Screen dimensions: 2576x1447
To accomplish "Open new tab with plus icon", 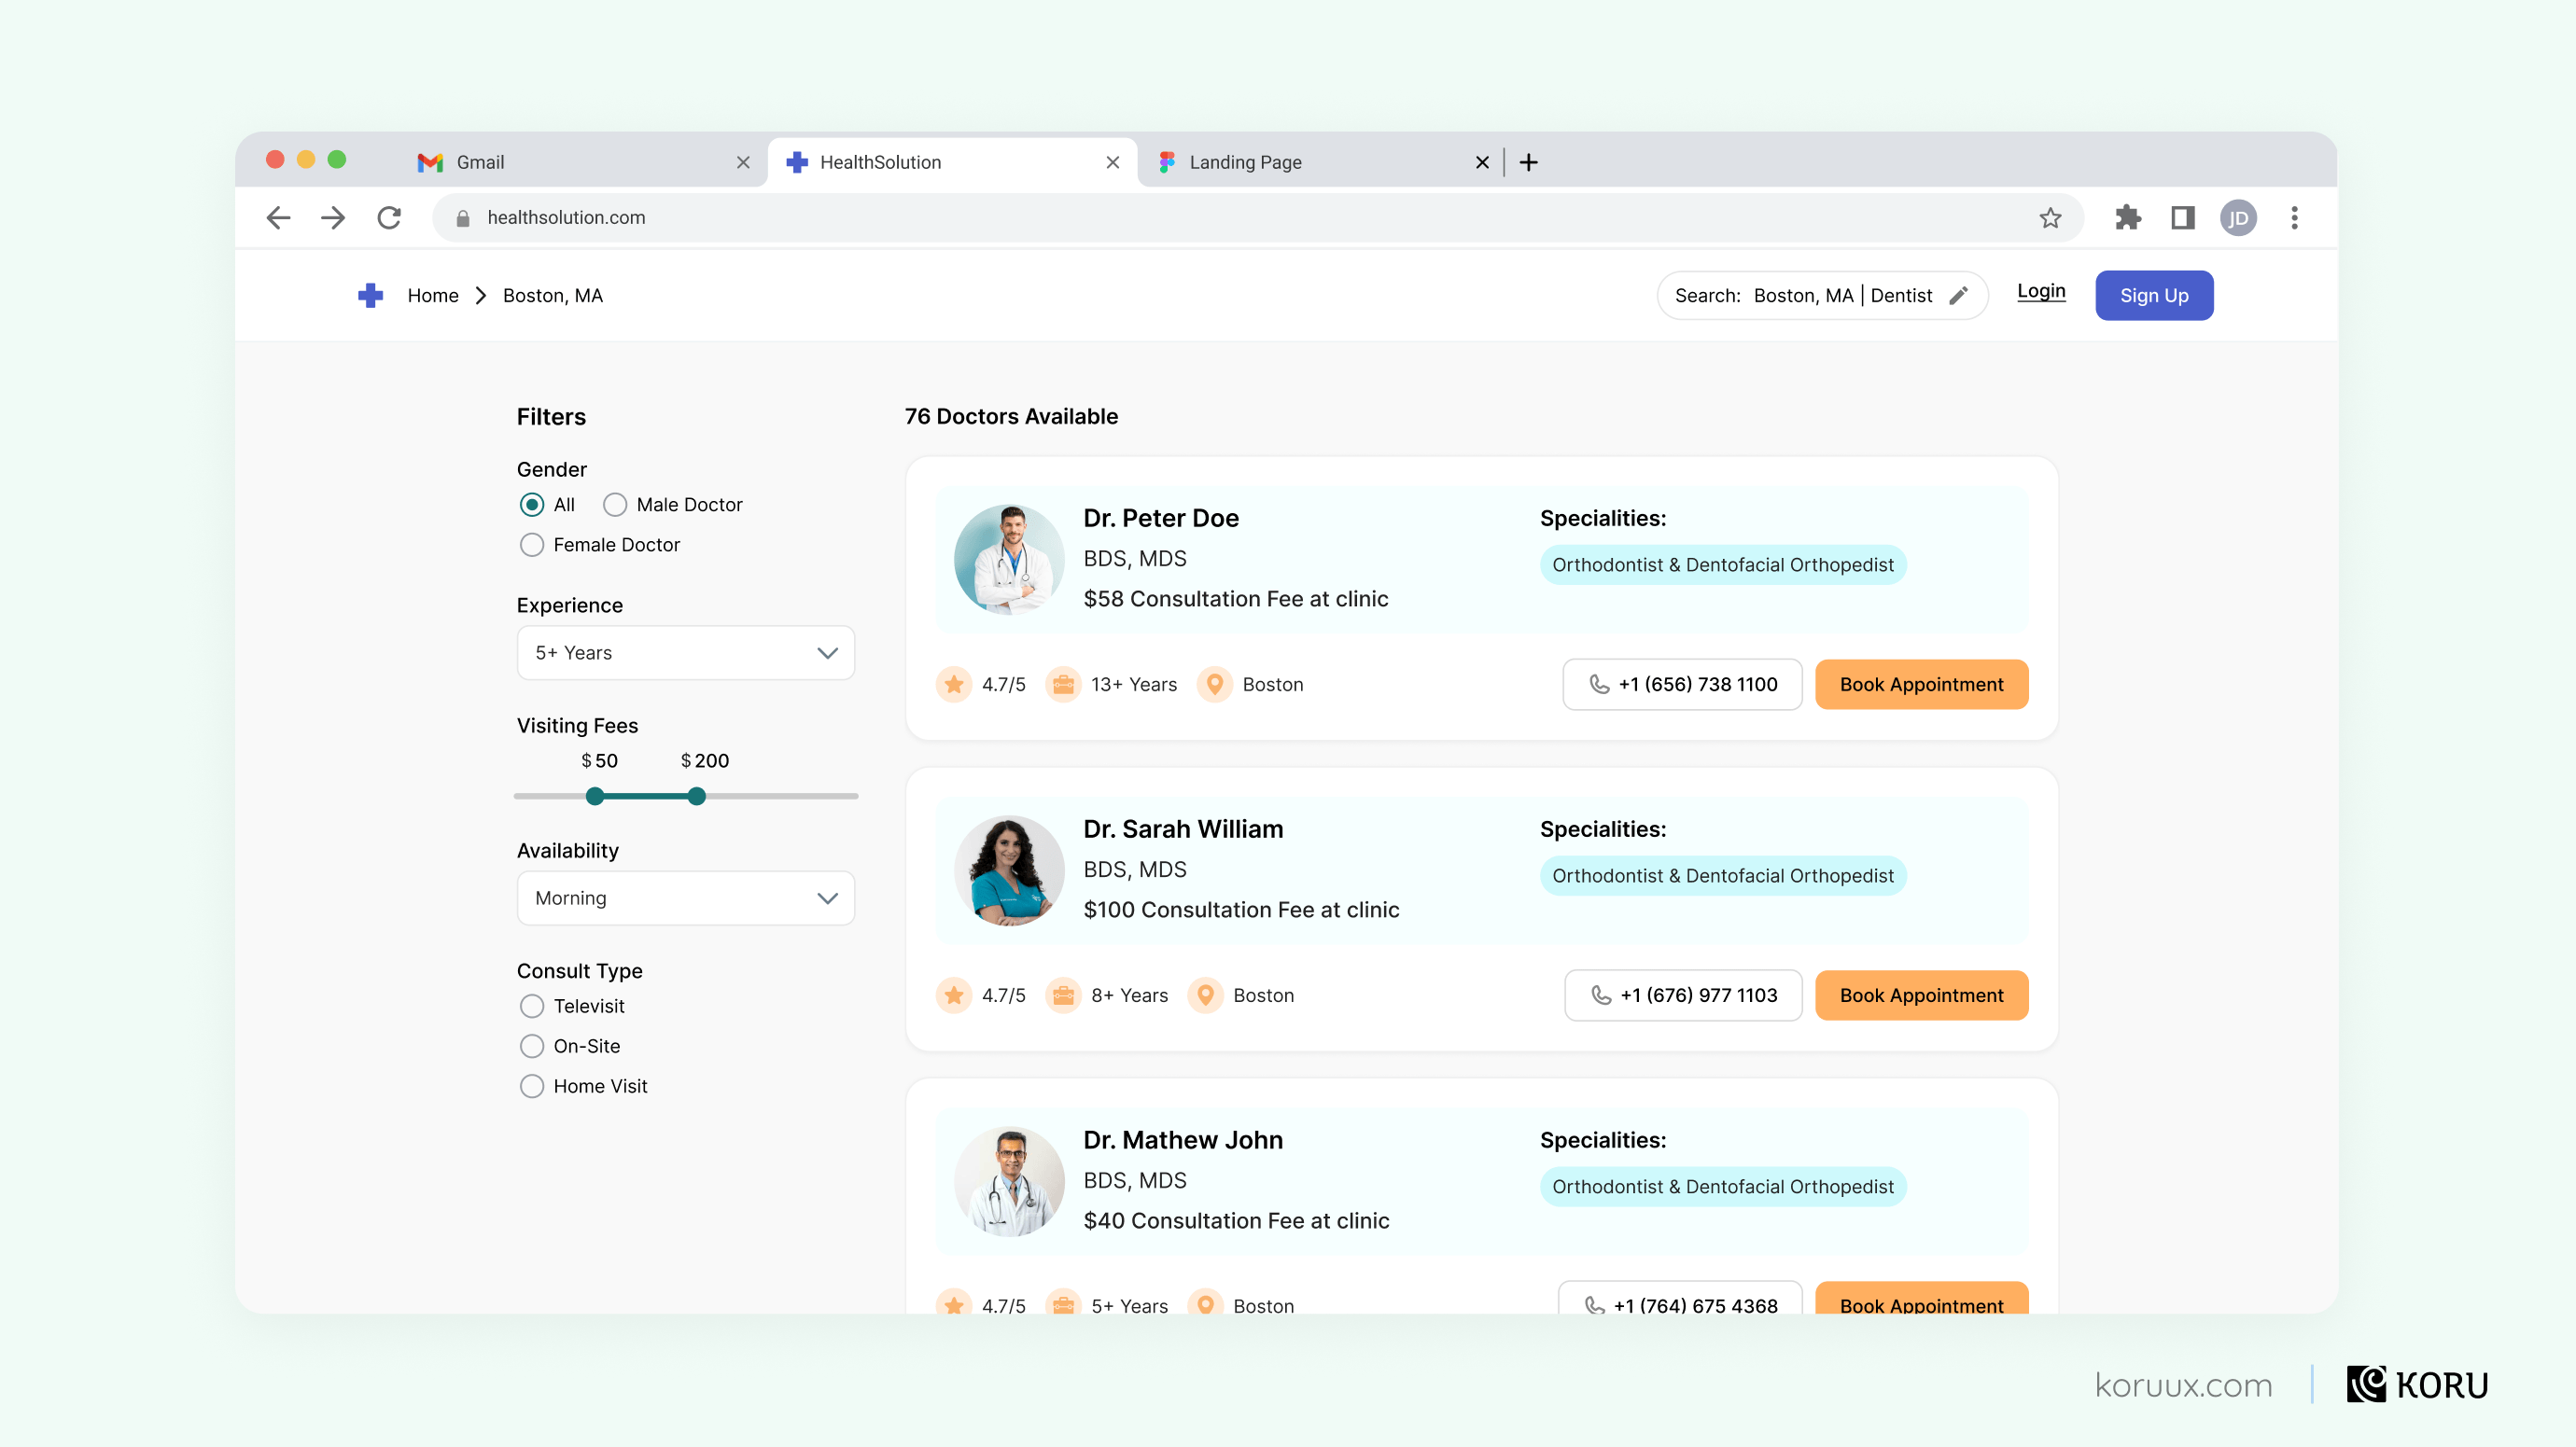I will coord(1528,162).
